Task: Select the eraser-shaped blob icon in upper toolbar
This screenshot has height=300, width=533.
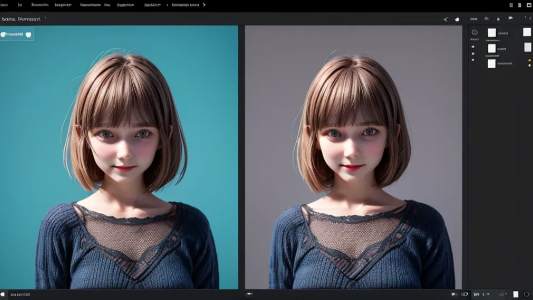Action: point(457,20)
